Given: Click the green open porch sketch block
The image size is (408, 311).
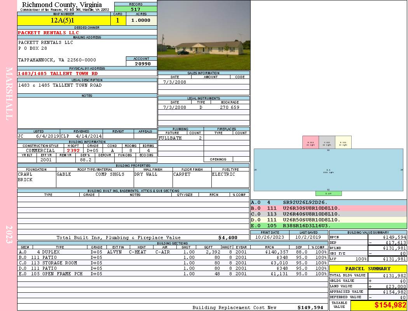Looking at the screenshot, I should [x=328, y=193].
